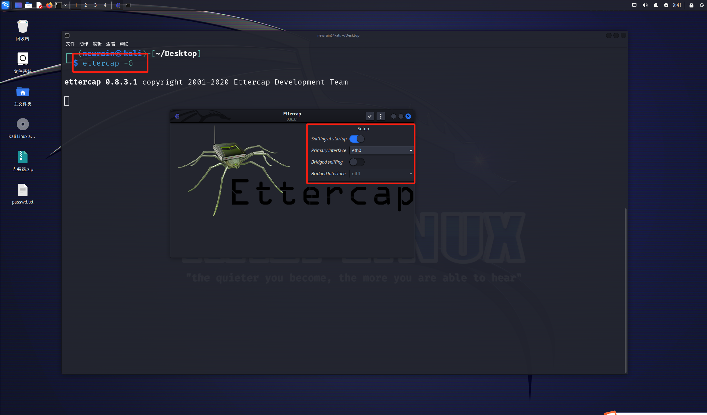Image resolution: width=707 pixels, height=415 pixels.
Task: Click the ettercap -G command text
Action: [x=108, y=63]
